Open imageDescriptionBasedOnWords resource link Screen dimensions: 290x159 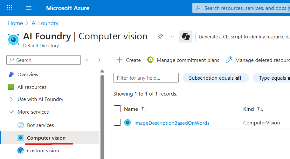click(172, 123)
